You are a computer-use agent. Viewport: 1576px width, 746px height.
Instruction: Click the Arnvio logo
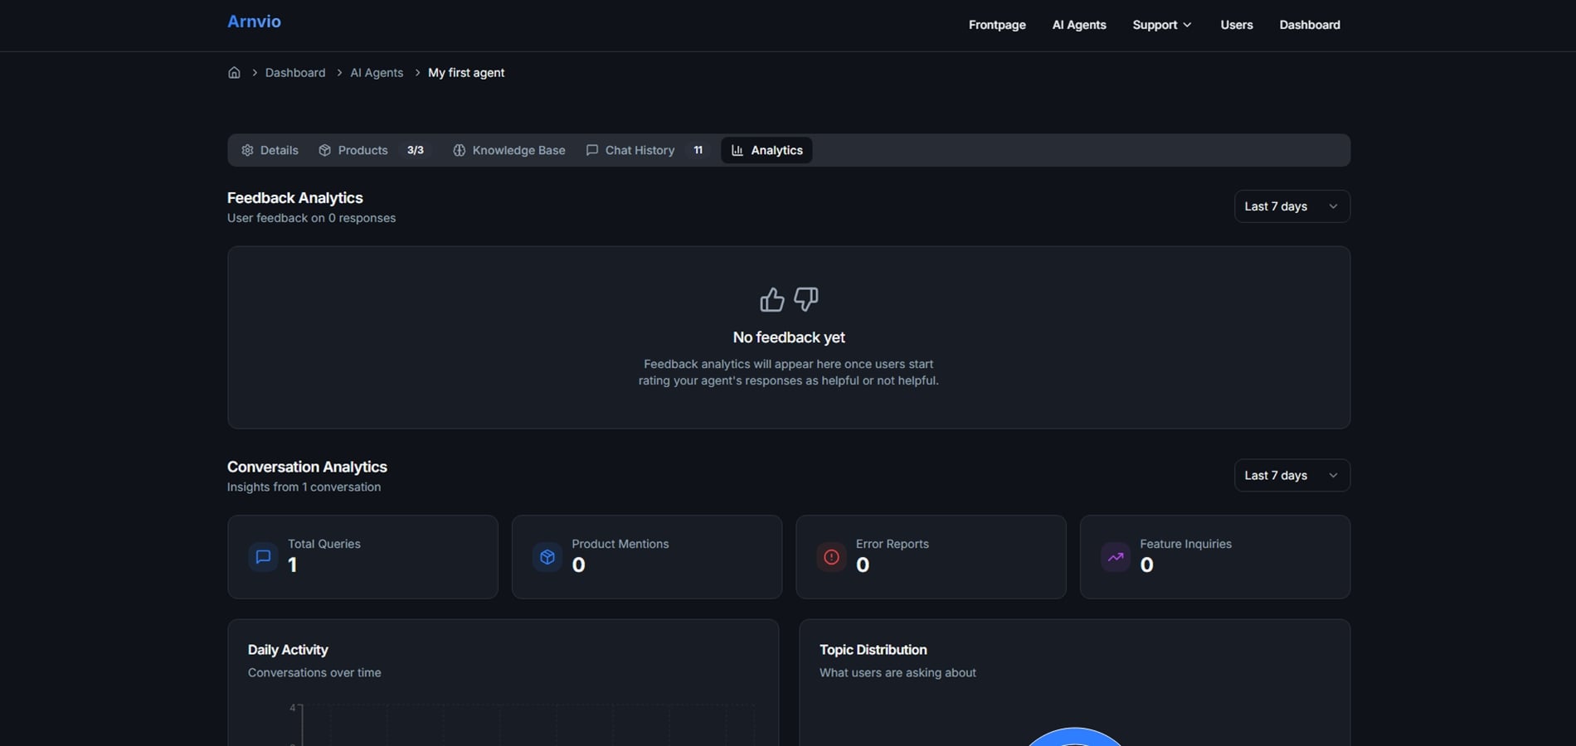[x=254, y=22]
